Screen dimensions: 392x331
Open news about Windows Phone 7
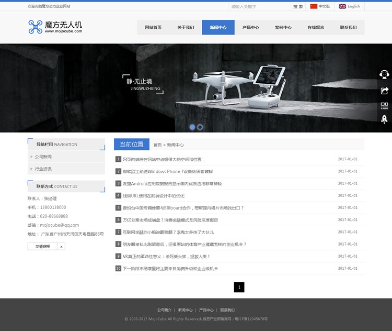pyautogui.click(x=168, y=171)
